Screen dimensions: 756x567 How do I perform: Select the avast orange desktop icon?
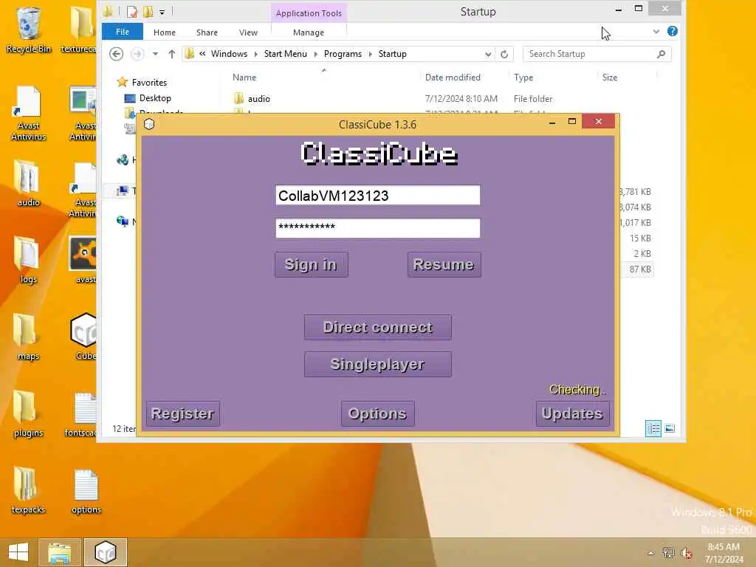(x=84, y=261)
